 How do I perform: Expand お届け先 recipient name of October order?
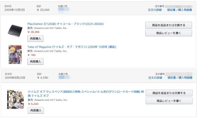pos(64,10)
